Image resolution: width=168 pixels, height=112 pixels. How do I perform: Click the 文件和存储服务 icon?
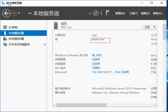click(x=5, y=44)
